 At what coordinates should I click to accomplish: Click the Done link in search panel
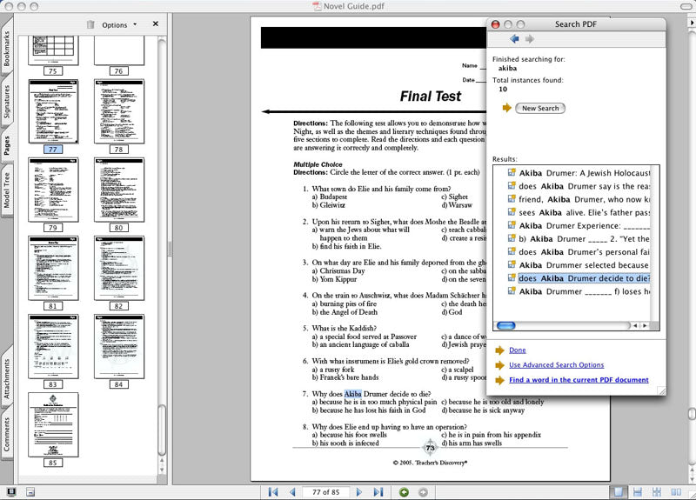point(517,350)
